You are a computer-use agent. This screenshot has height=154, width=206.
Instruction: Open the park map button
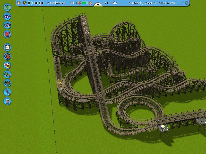coord(7,7)
